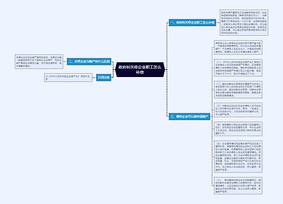Open the blue node 三、哪些企业可以被申请破产
Image resolution: width=283 pixels, height=204 pixels.
(190, 116)
